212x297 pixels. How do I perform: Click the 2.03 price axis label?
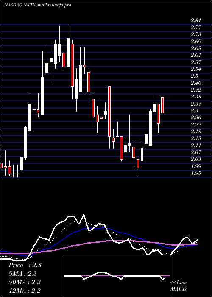pyautogui.click(x=196, y=159)
